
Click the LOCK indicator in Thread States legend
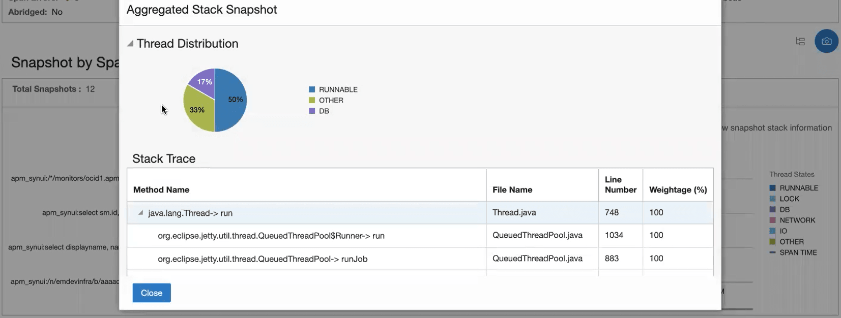pos(773,199)
